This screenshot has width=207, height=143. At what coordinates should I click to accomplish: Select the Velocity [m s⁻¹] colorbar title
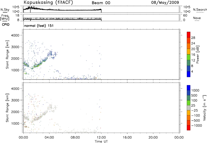coord(204,108)
